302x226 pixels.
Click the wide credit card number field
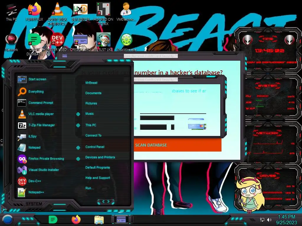click(157, 118)
